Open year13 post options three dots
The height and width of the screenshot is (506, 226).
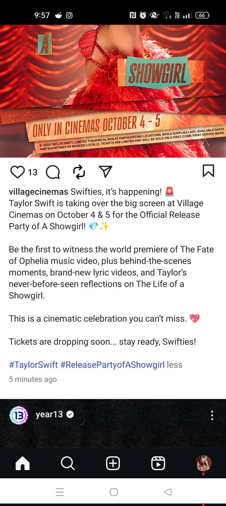click(x=213, y=414)
